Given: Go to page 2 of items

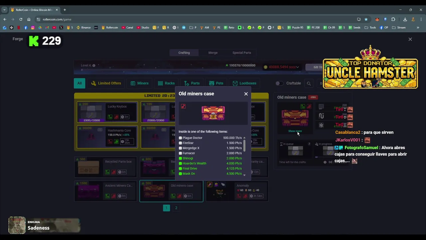Looking at the screenshot, I should click(176, 208).
